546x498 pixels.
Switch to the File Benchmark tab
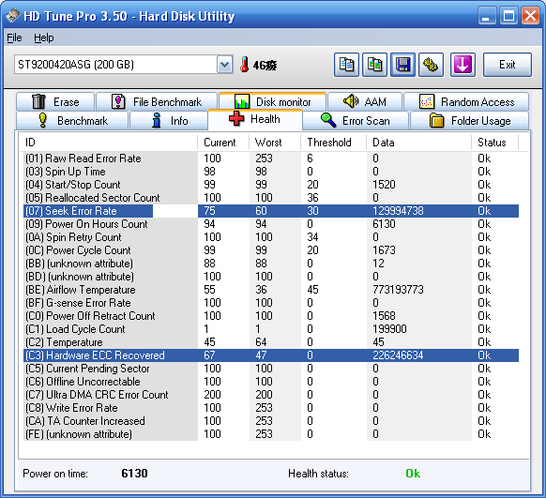[157, 102]
